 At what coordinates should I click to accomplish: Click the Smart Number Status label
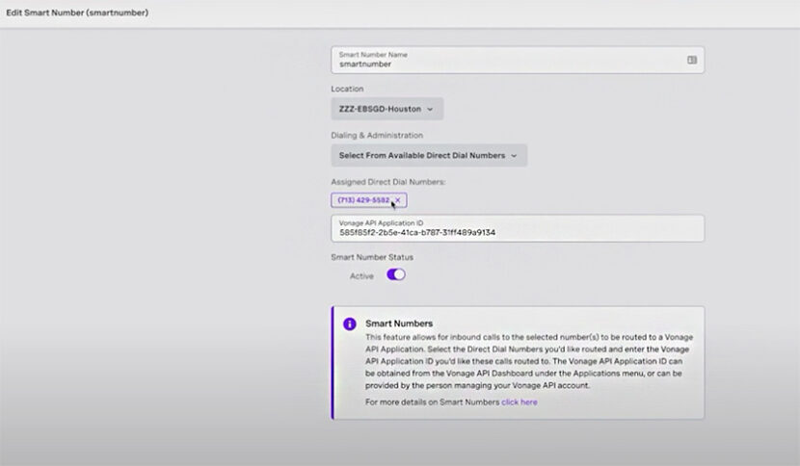coord(372,257)
